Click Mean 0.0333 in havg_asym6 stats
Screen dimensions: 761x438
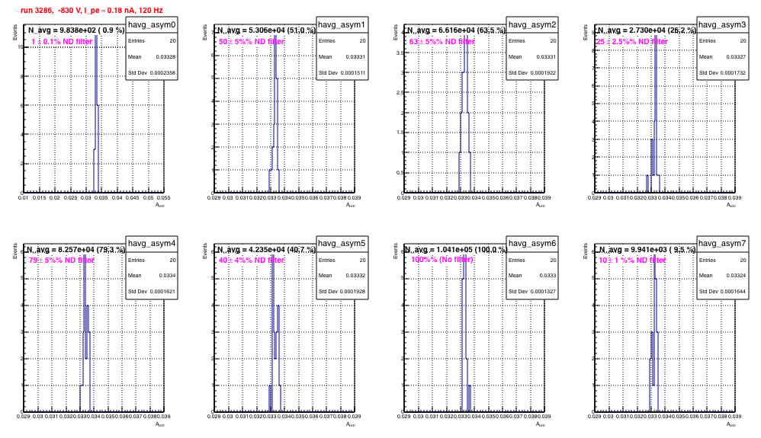coord(532,276)
